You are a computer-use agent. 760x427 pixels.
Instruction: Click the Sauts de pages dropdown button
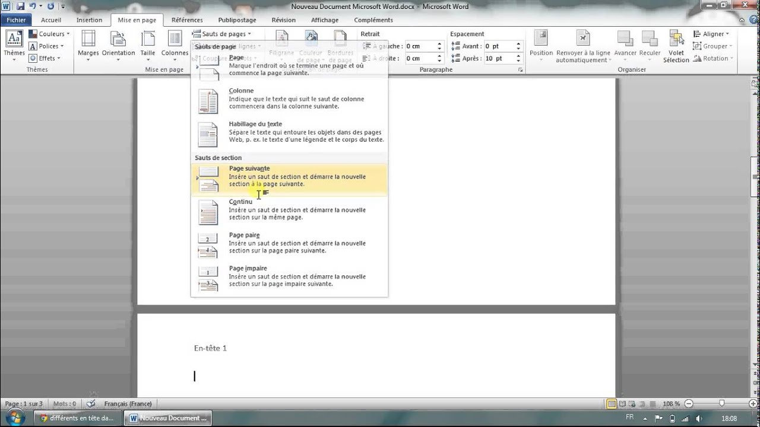[222, 34]
